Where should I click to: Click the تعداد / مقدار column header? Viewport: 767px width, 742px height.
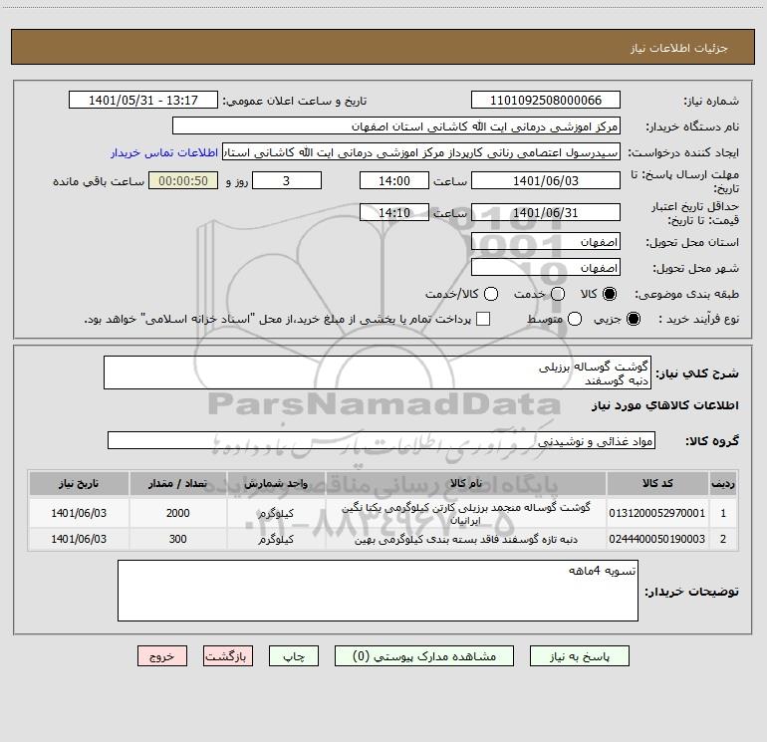click(177, 483)
